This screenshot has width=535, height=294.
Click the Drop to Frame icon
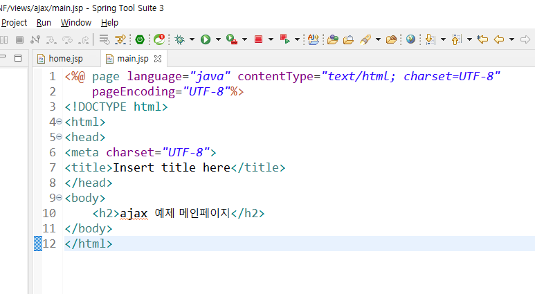[x=104, y=39]
